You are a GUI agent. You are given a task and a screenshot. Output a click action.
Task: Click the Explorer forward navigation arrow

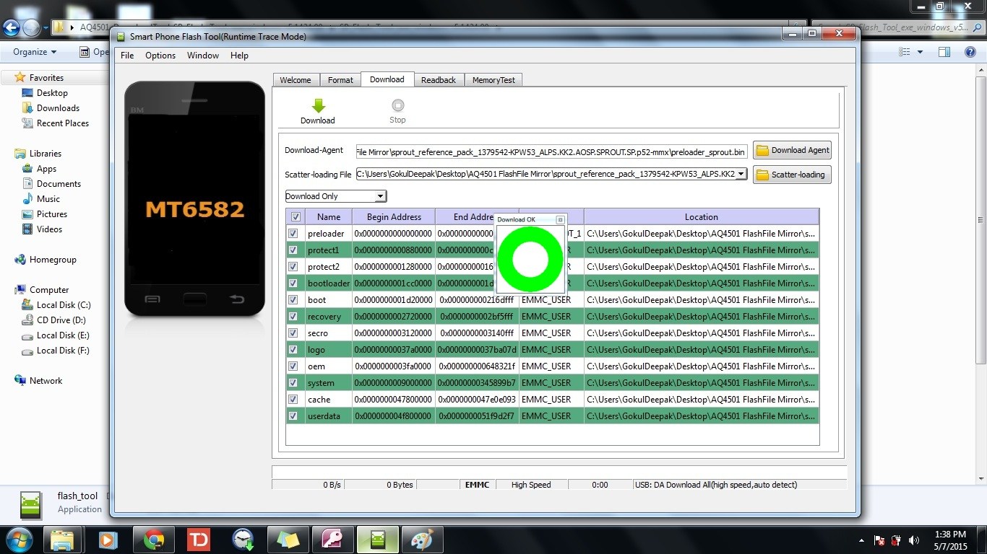31,28
